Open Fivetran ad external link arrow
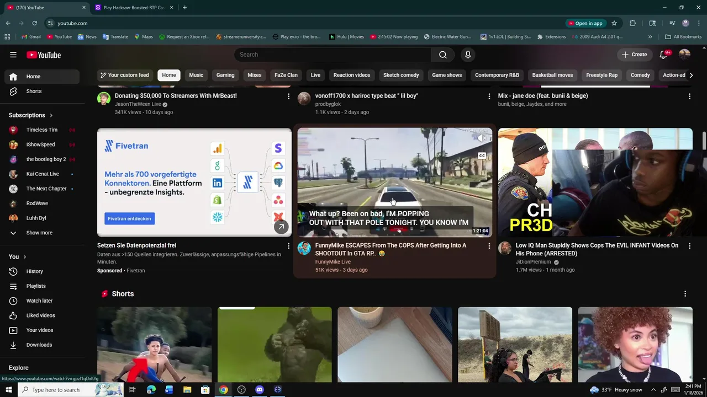707x397 pixels. tap(281, 227)
